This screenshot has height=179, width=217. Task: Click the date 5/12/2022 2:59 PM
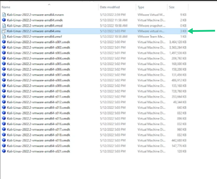tap(113, 15)
